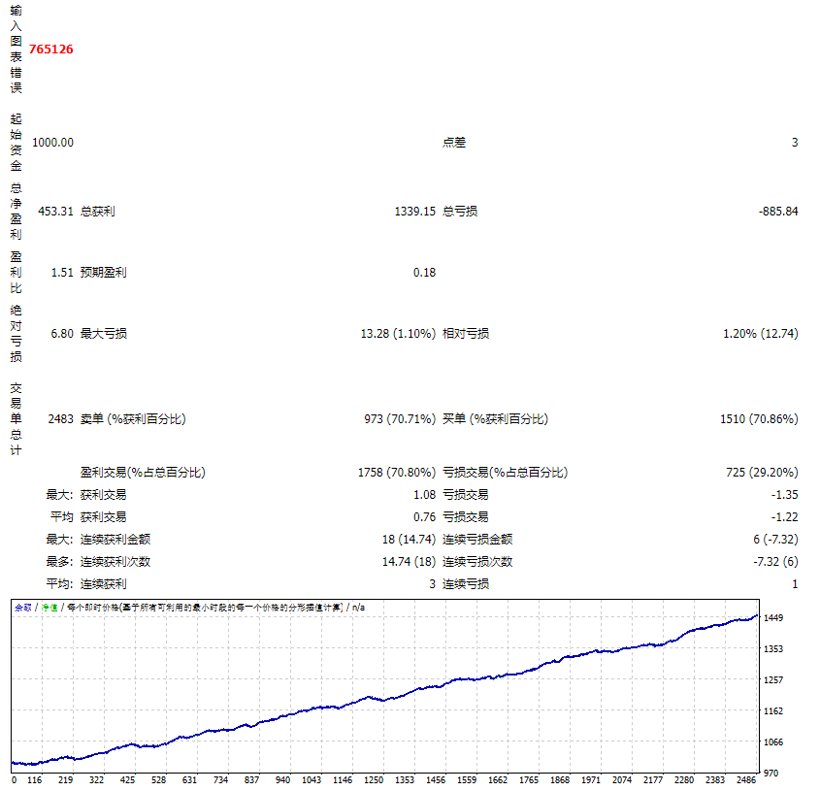Select the absolute drawdown value 6.80
Viewport: 820px width, 791px height.
pyautogui.click(x=62, y=334)
